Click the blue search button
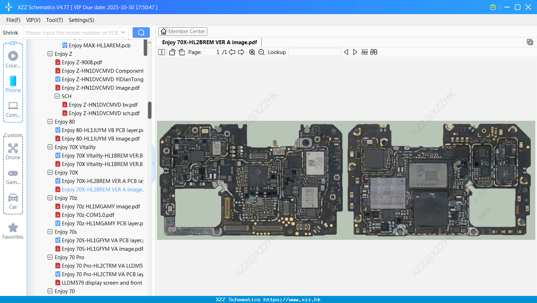This screenshot has width=537, height=303. (141, 32)
